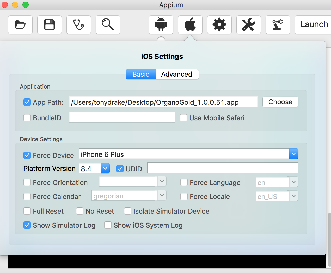Enable Force Locale checkbox
The image size is (331, 273).
pos(184,196)
